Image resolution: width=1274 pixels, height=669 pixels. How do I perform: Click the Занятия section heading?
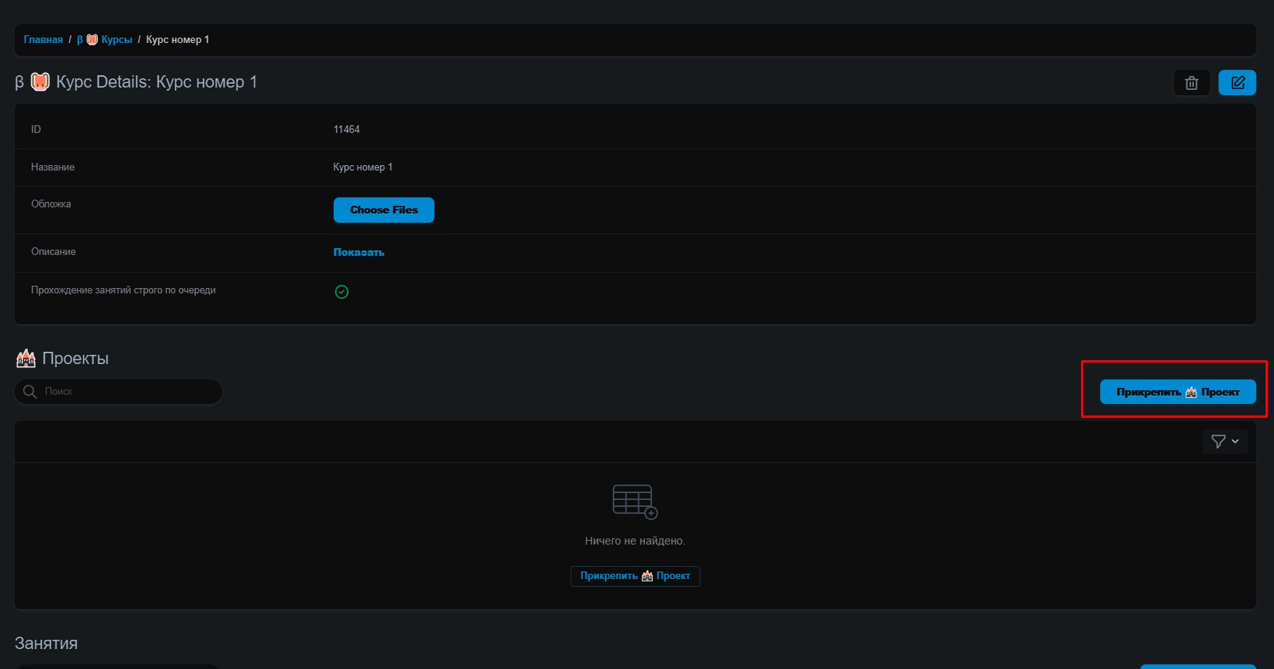[x=46, y=644]
